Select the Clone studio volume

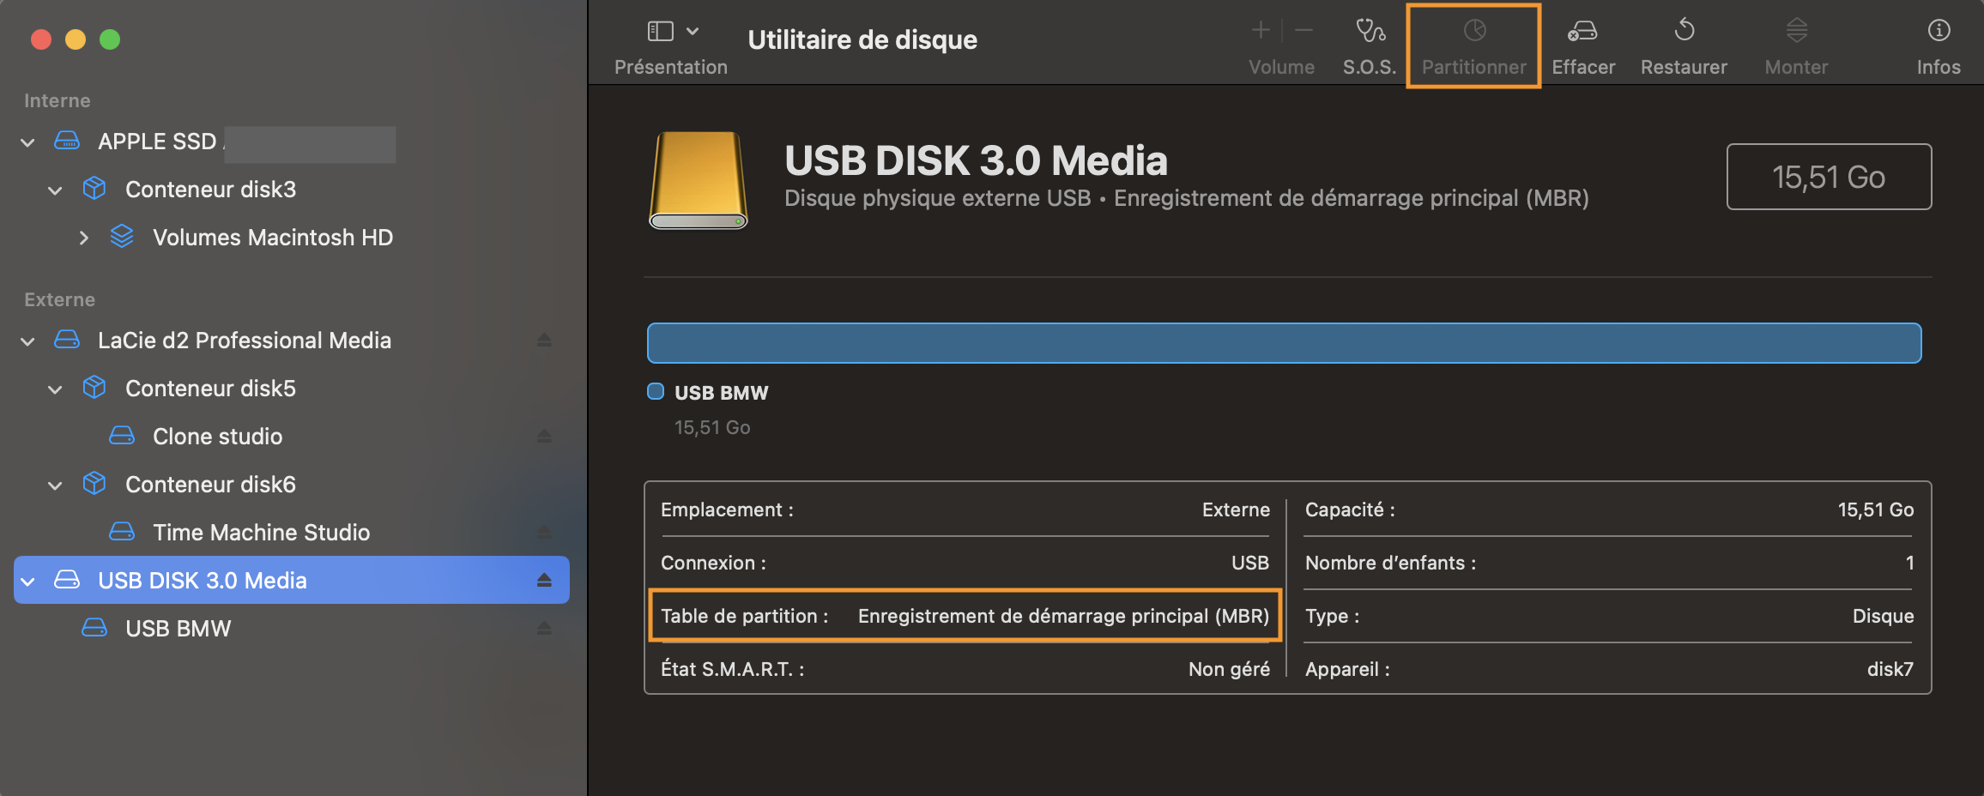tap(217, 437)
